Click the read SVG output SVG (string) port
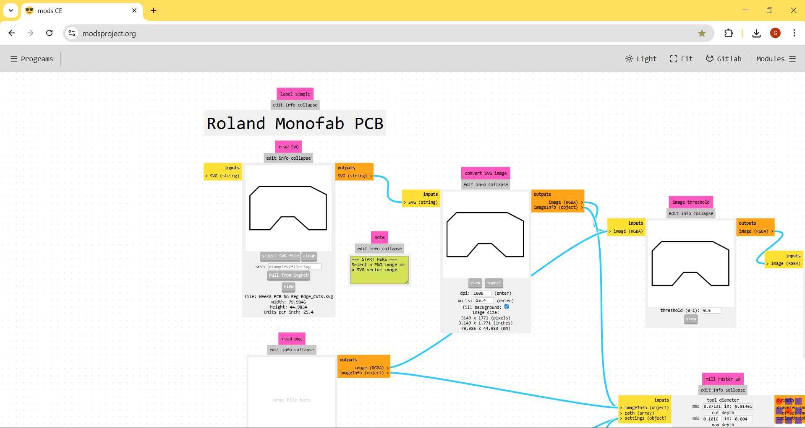The width and height of the screenshot is (805, 428). [355, 176]
